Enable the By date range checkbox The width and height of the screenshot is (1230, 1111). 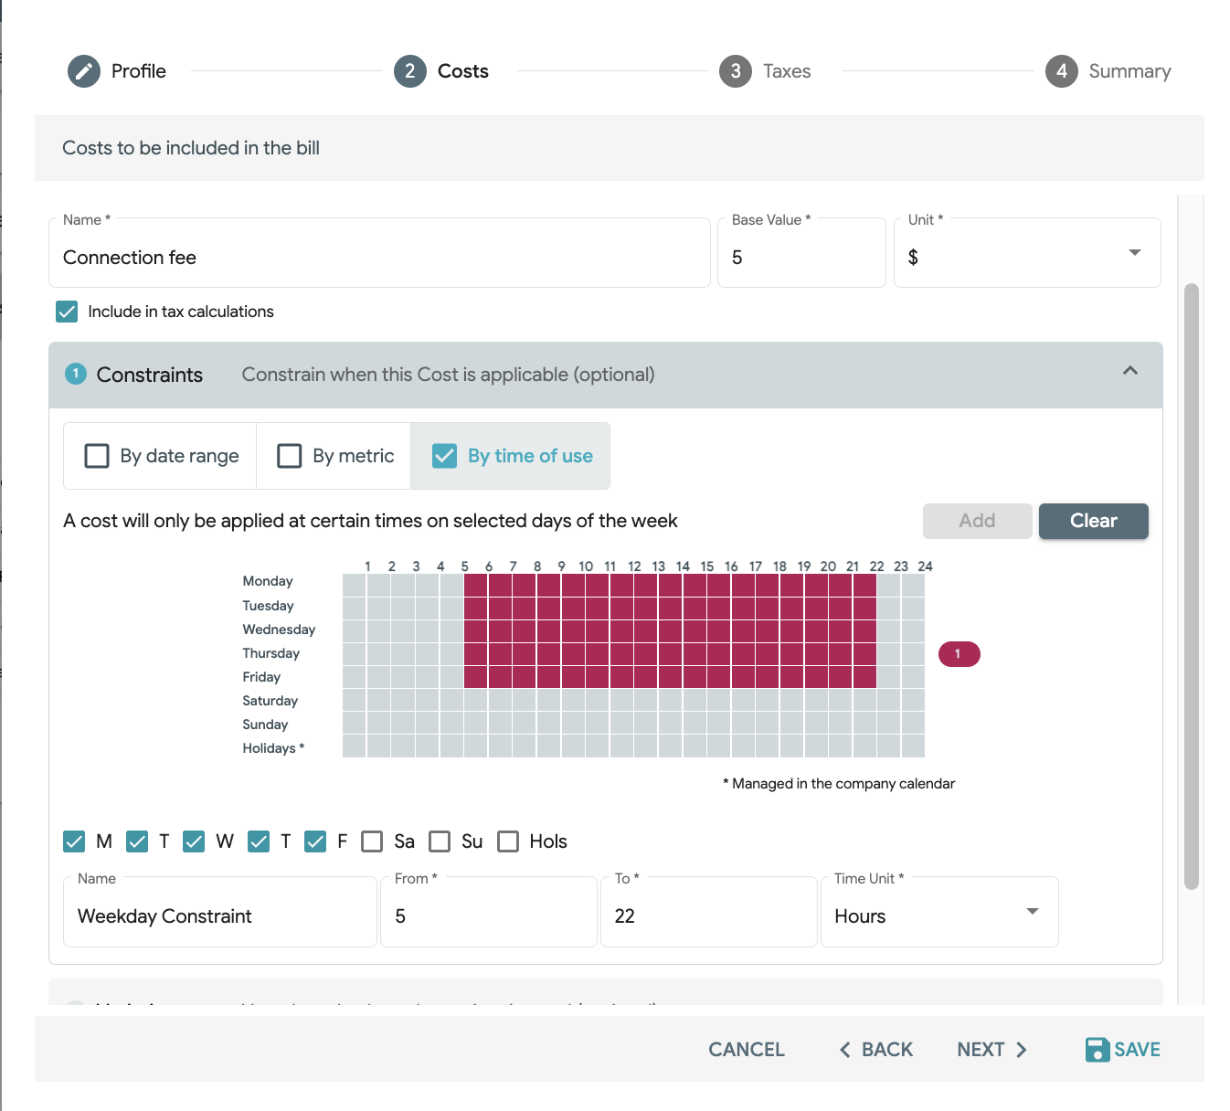click(x=97, y=456)
